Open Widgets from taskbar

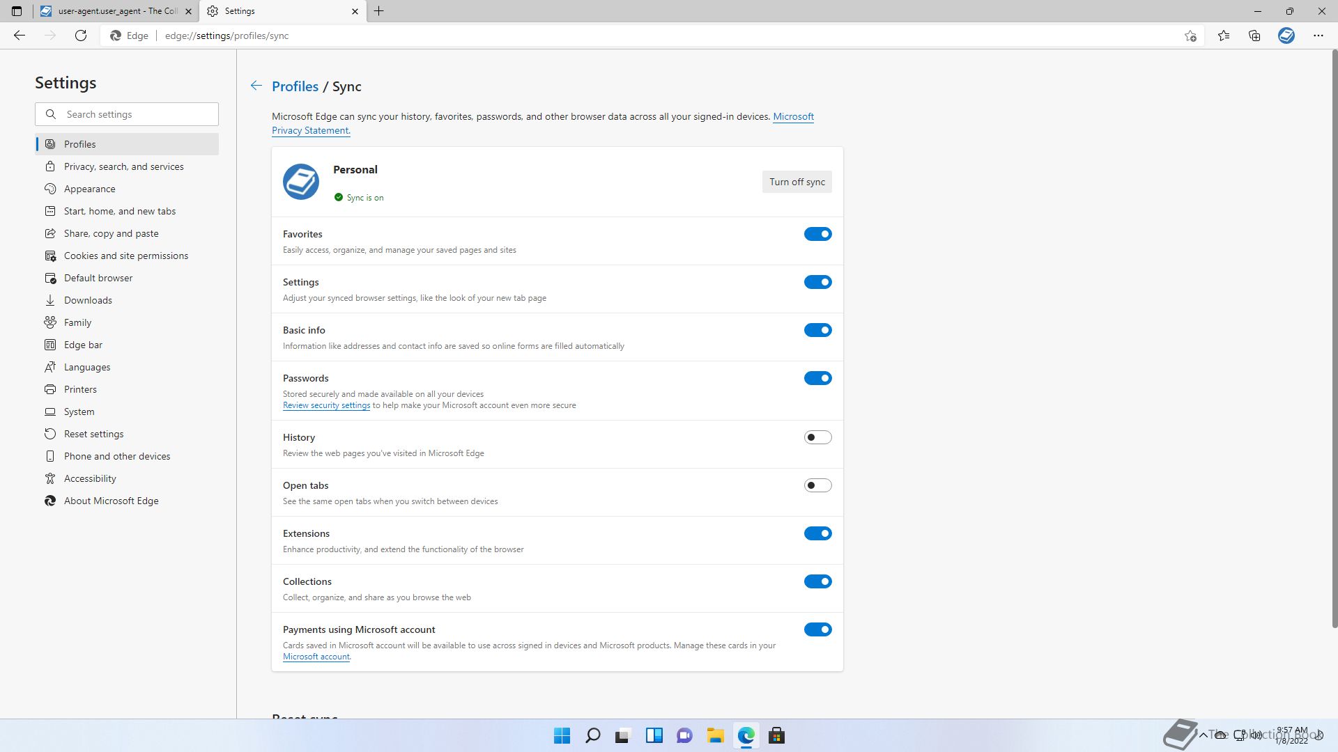(654, 736)
